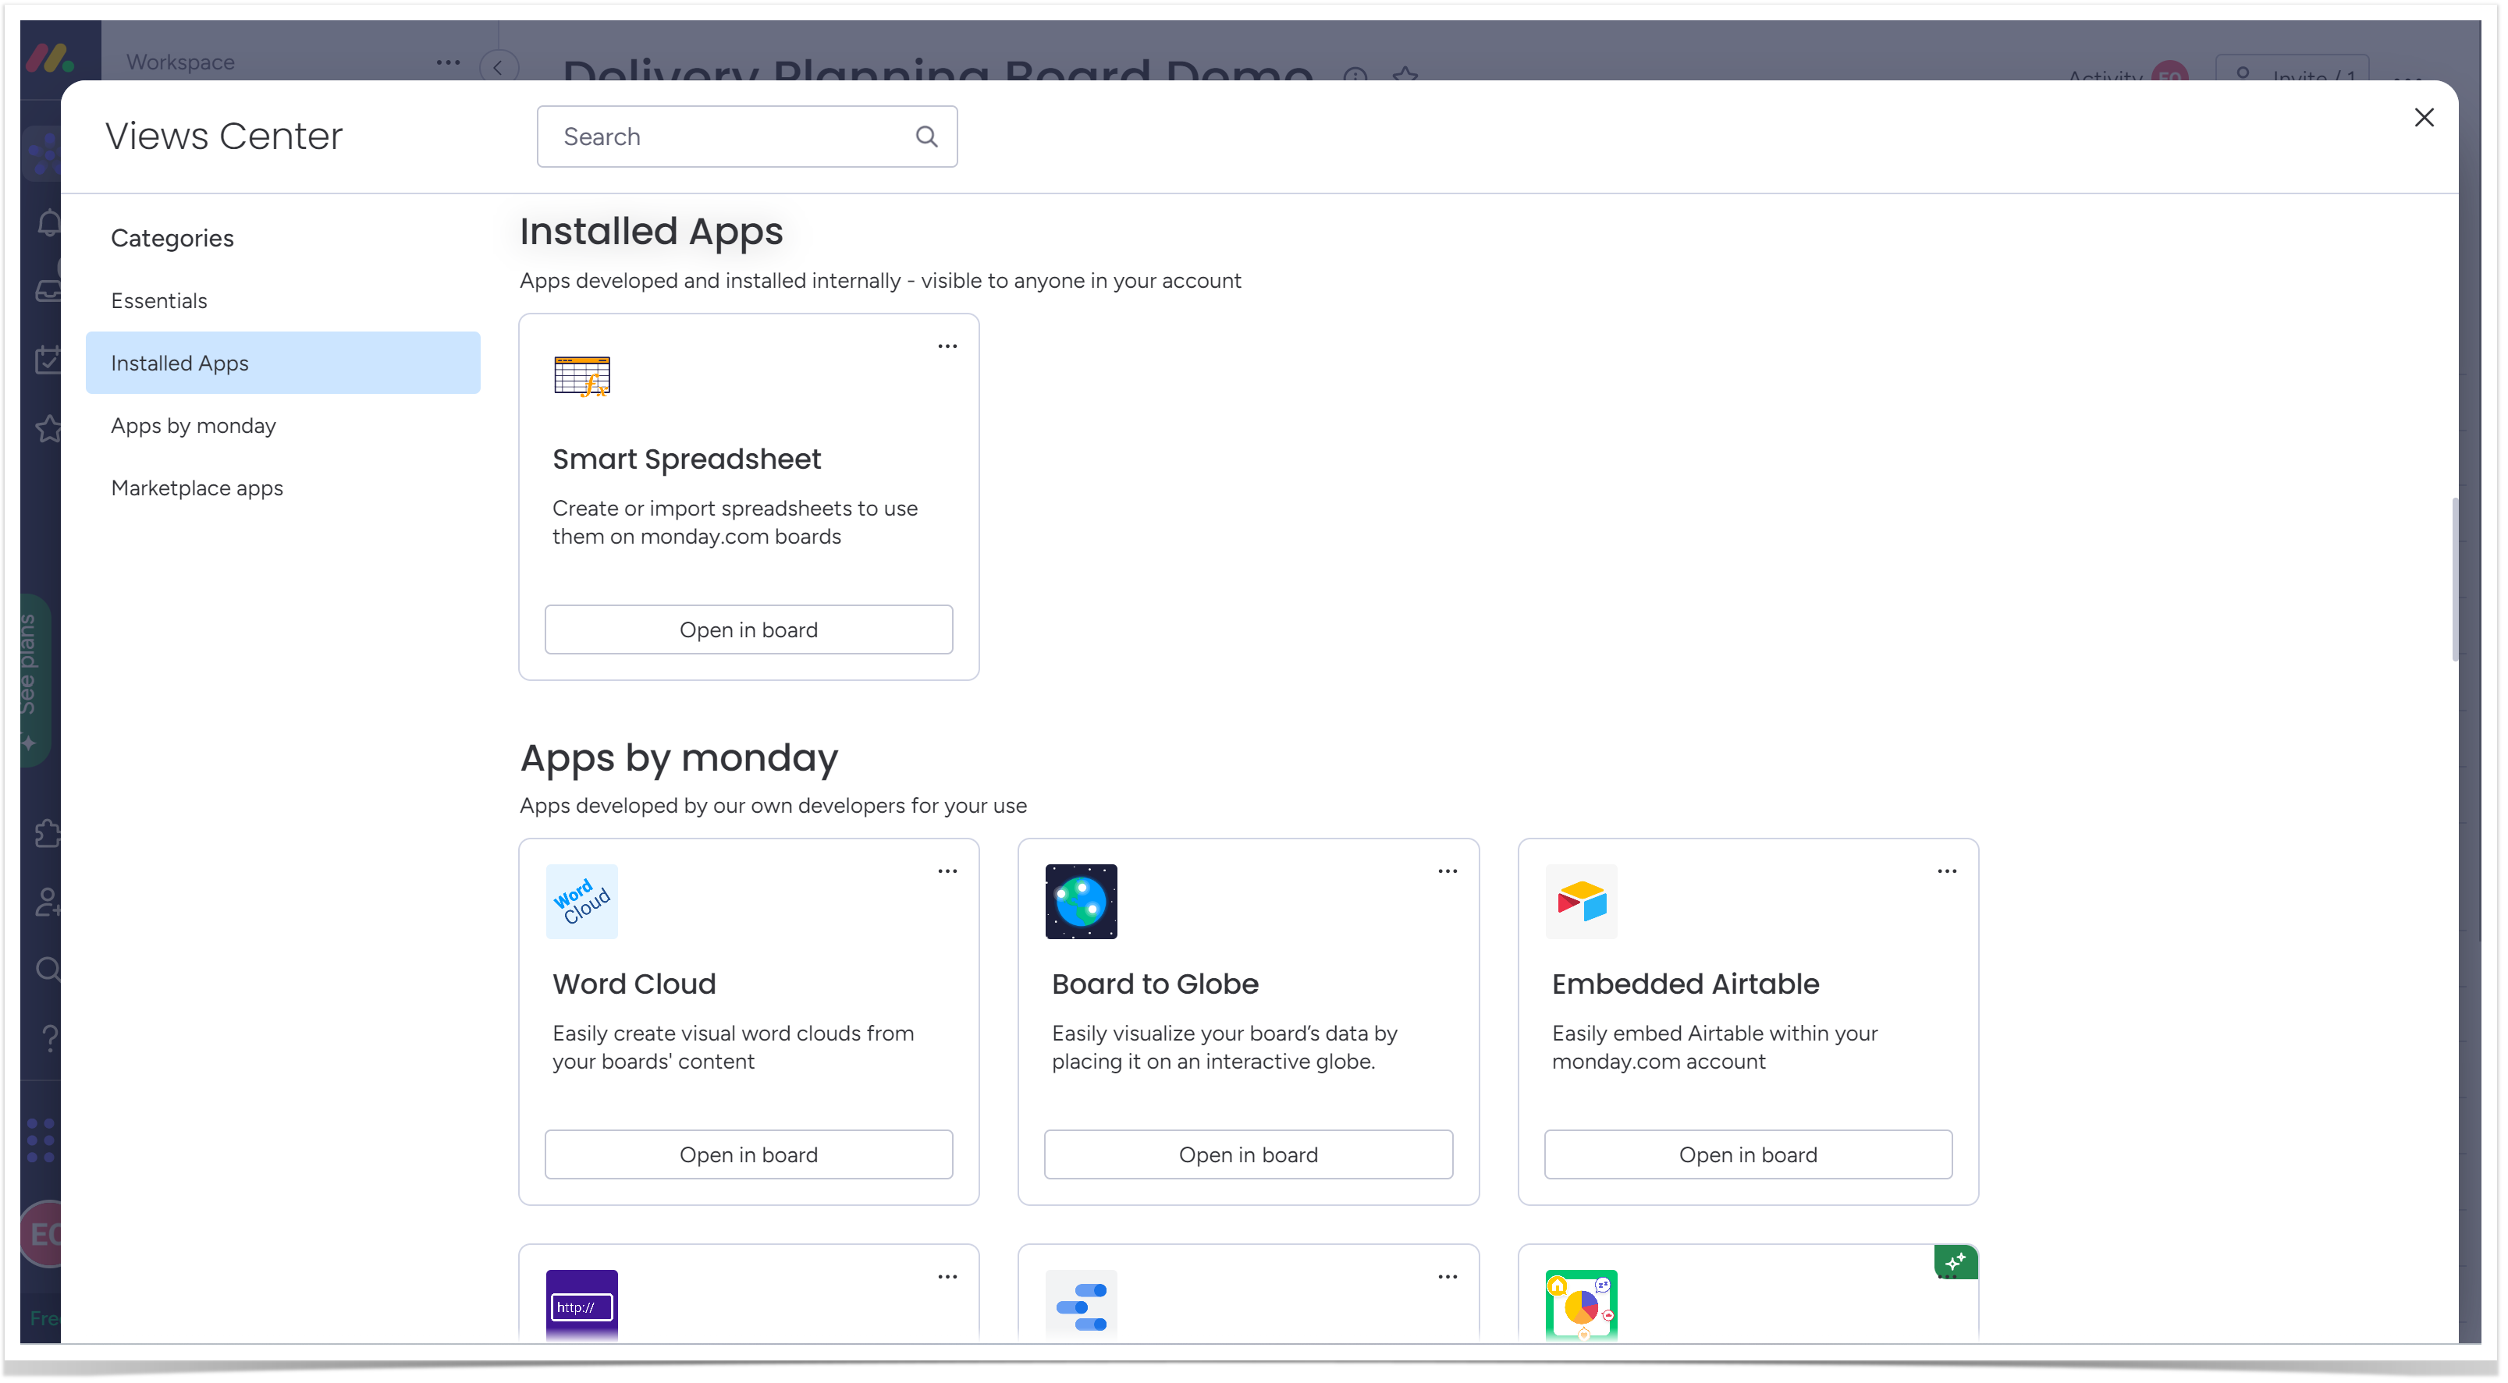Click the Board to Globe card title
The width and height of the screenshot is (2508, 1383).
[x=1155, y=984]
